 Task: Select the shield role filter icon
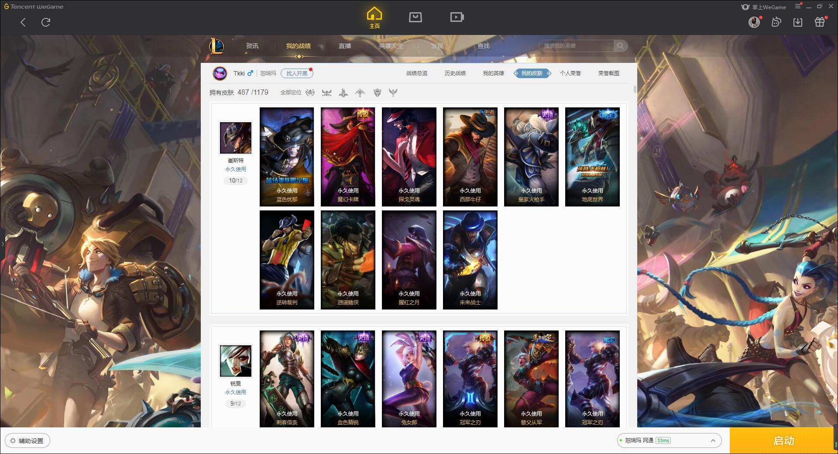click(x=378, y=93)
